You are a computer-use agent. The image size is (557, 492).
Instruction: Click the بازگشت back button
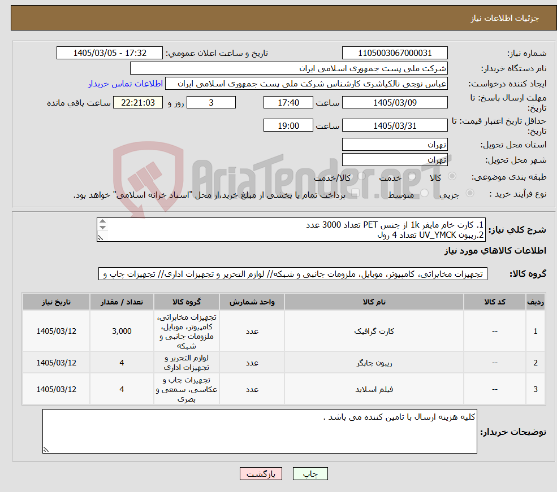click(x=261, y=474)
